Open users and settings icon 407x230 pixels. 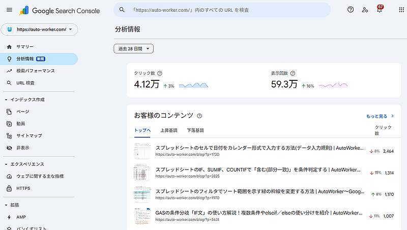(365, 10)
